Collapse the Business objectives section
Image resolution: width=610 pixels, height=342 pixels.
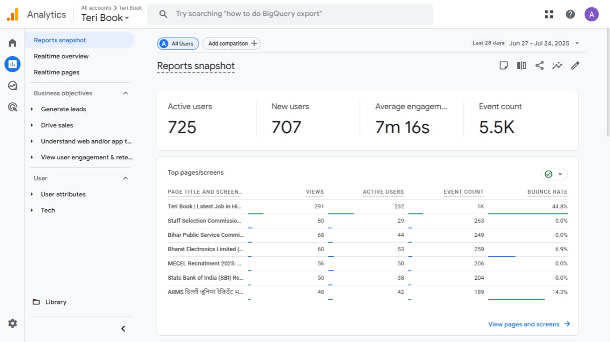point(126,93)
